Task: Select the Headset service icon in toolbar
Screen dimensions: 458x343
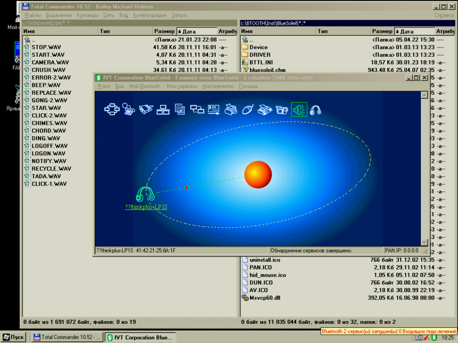Action: tap(316, 109)
